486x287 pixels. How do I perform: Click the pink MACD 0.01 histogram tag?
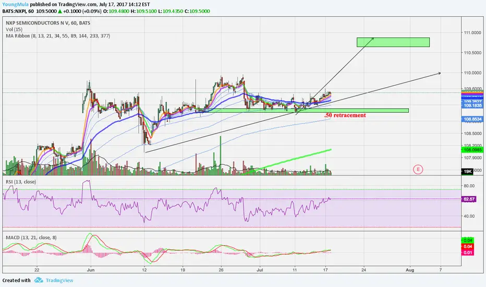tap(468, 253)
